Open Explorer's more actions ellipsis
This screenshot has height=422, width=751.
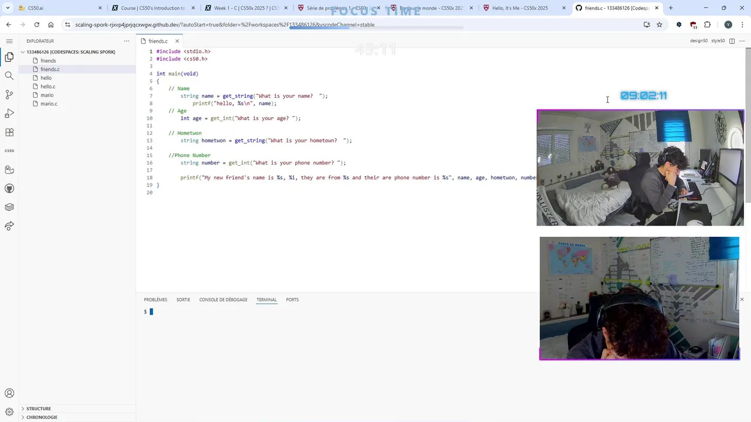[126, 41]
